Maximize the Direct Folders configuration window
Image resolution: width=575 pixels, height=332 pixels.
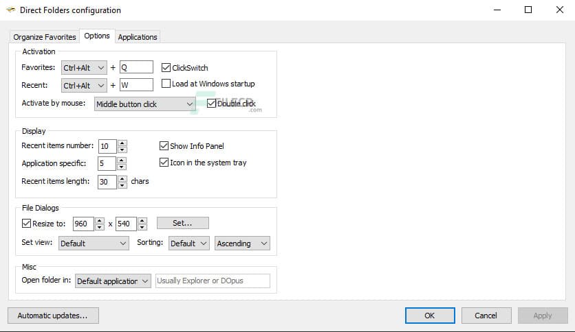(528, 10)
